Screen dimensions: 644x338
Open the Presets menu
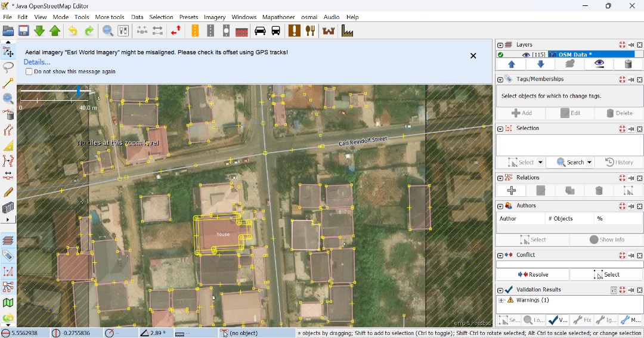click(188, 17)
